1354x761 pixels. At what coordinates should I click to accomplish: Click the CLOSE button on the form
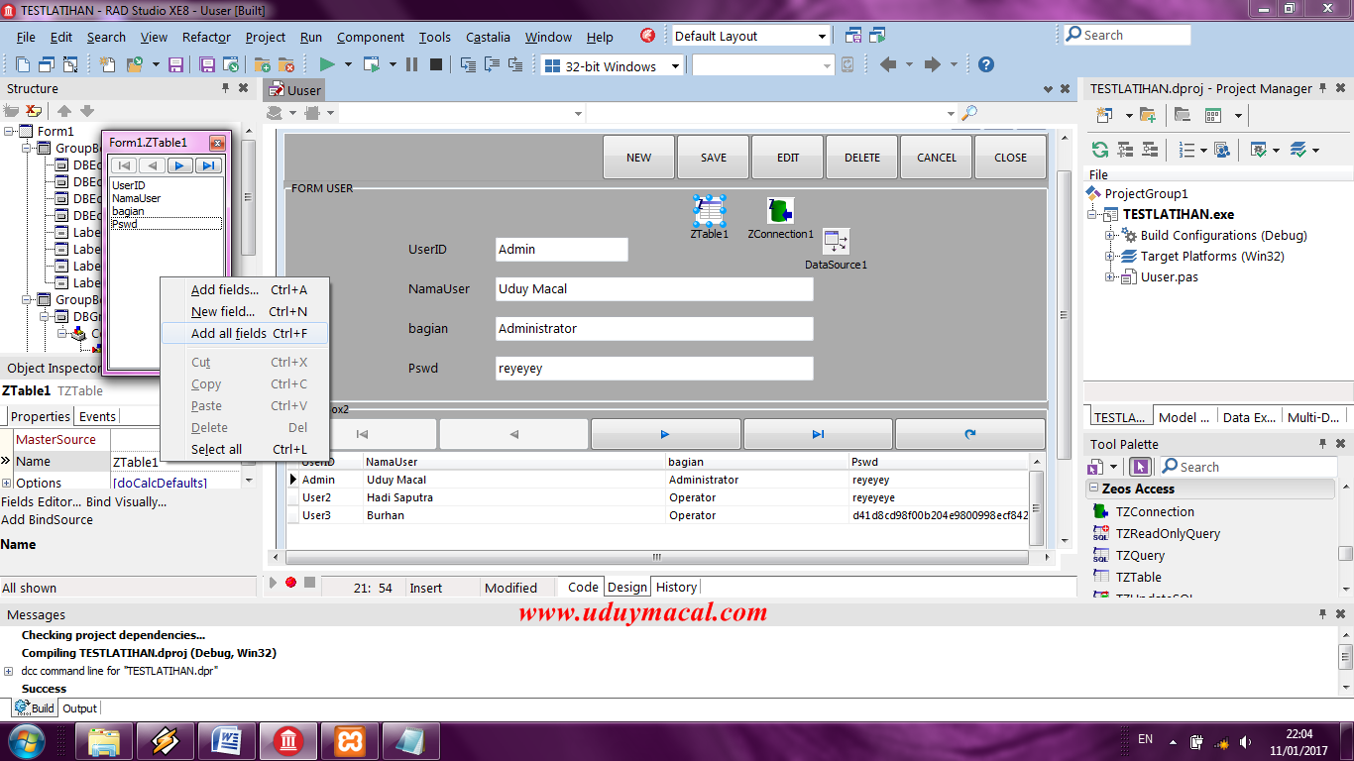pyautogui.click(x=1011, y=157)
